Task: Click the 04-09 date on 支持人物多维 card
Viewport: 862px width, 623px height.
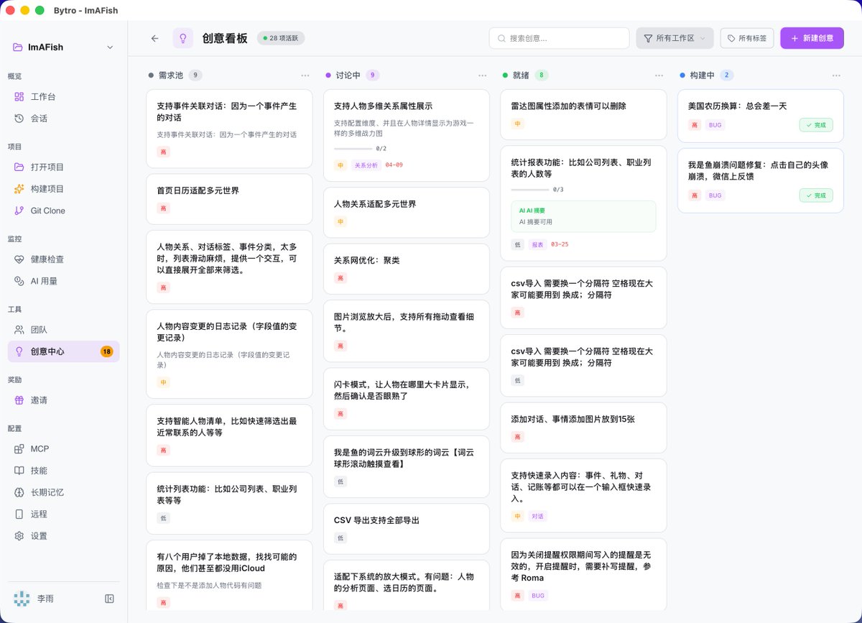Action: click(394, 165)
